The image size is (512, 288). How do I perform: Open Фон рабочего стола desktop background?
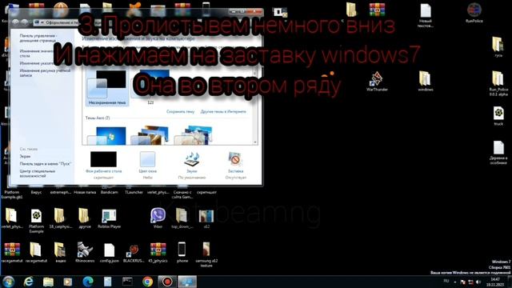pyautogui.click(x=103, y=166)
